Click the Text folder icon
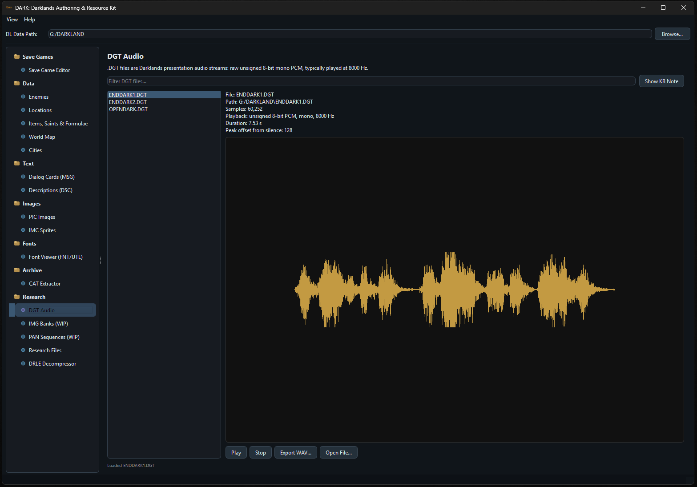The height and width of the screenshot is (487, 697). 17,163
